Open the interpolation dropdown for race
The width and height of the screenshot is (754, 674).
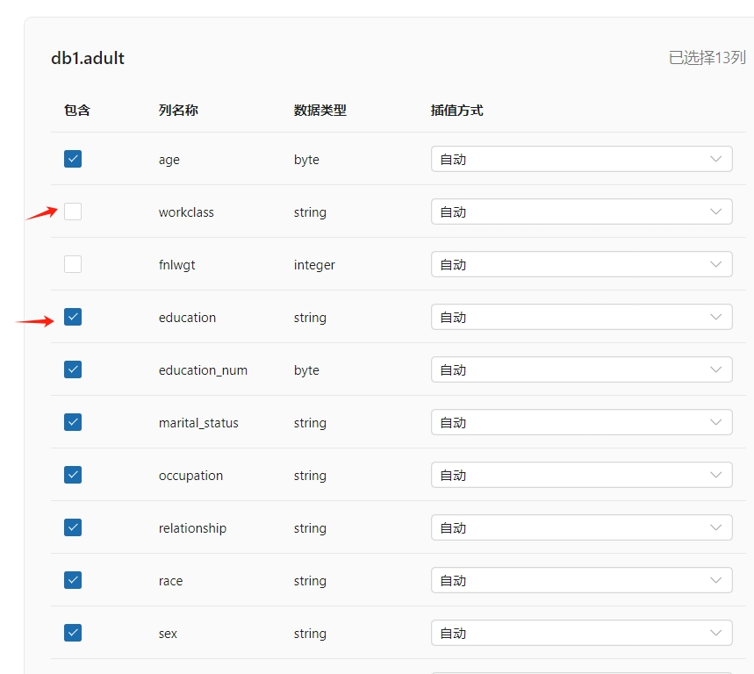point(581,580)
